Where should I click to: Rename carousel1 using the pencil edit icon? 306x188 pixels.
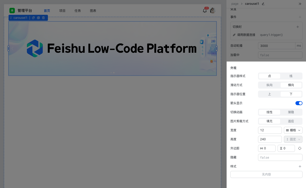[263, 4]
